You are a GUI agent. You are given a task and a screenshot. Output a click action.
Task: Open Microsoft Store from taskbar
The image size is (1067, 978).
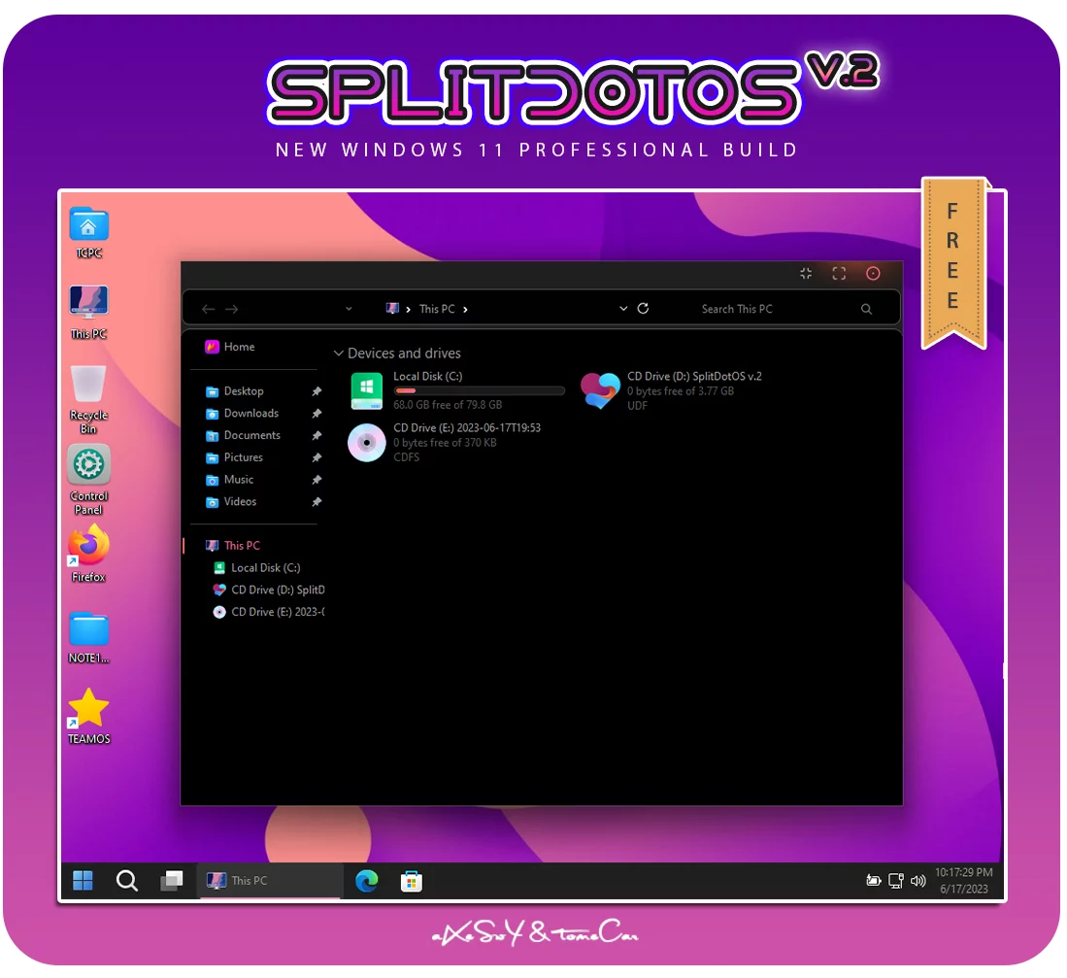point(411,881)
